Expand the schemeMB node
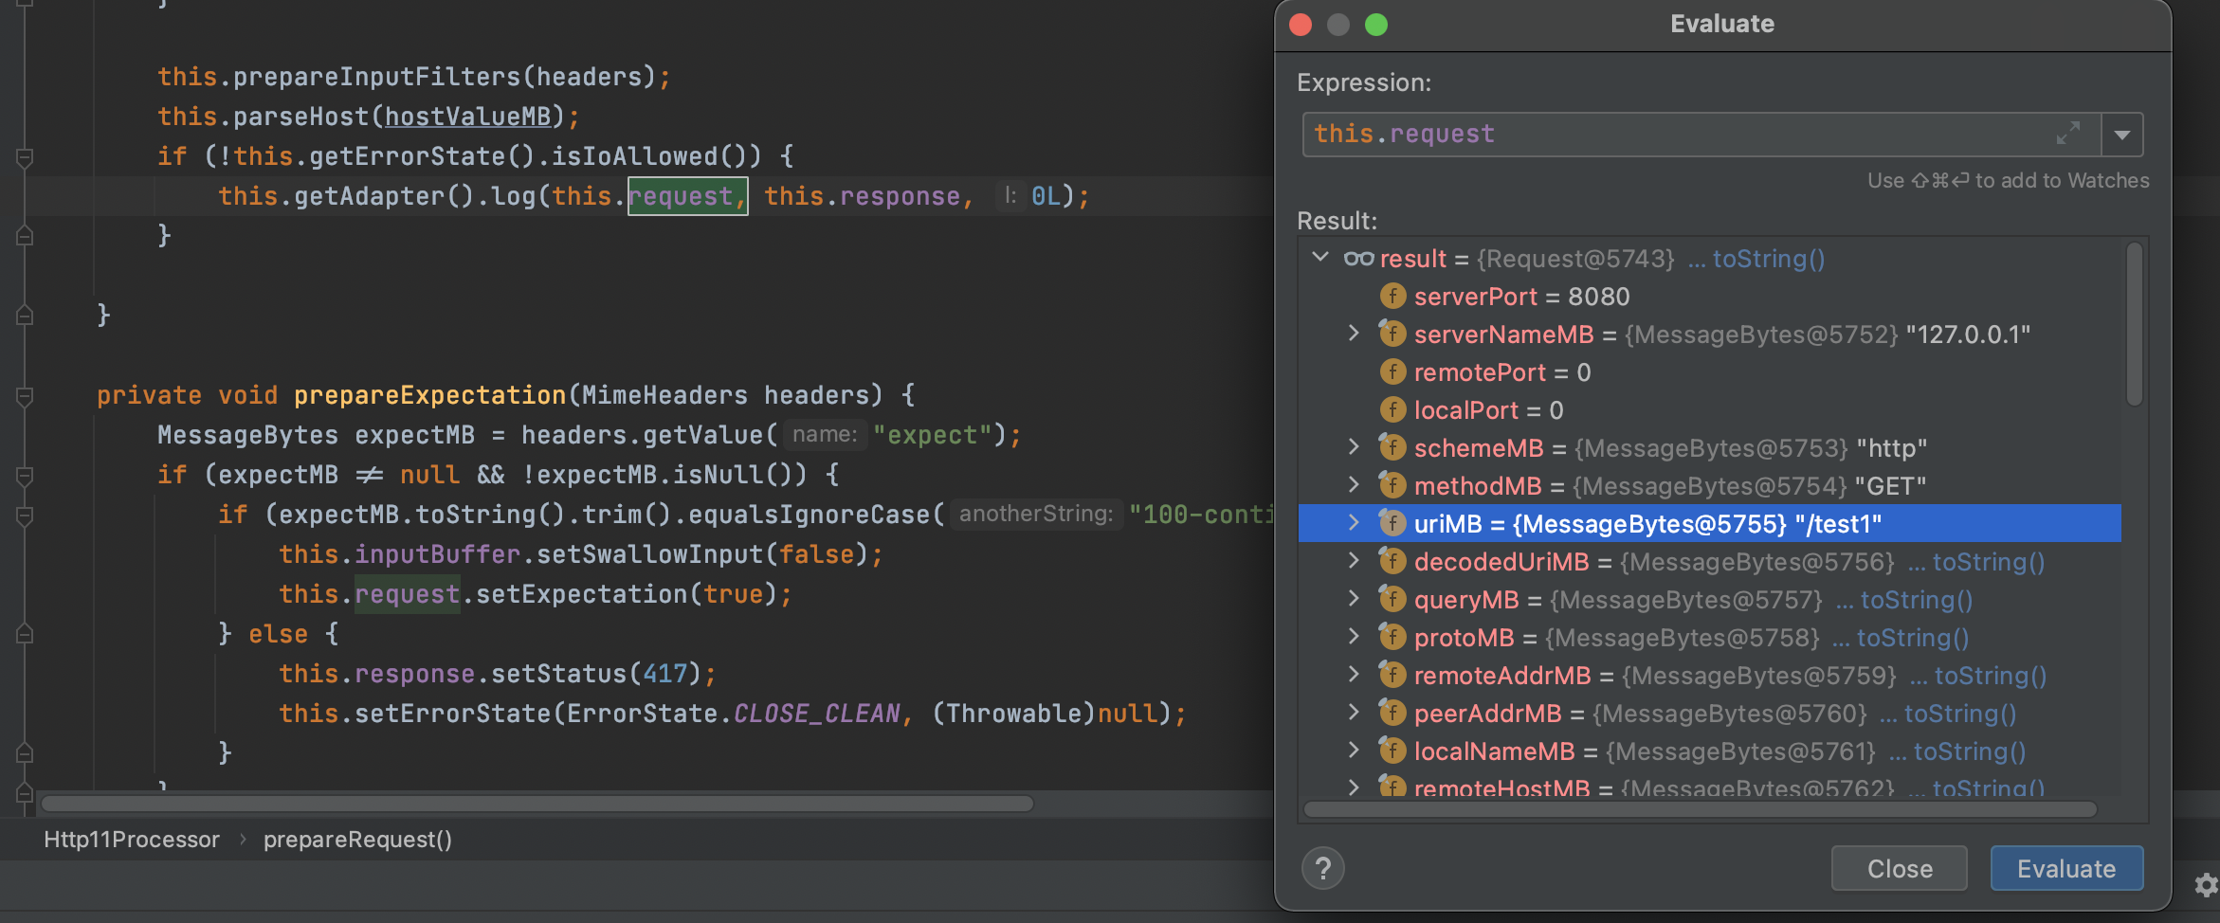2220x923 pixels. click(1354, 447)
